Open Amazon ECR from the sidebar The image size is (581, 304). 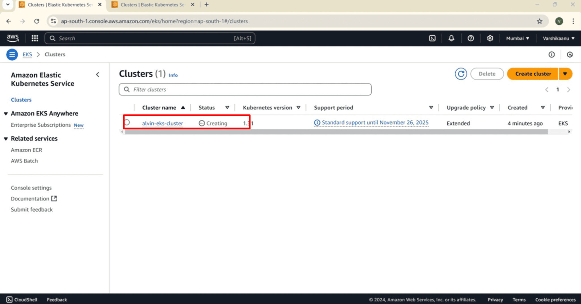[26, 150]
